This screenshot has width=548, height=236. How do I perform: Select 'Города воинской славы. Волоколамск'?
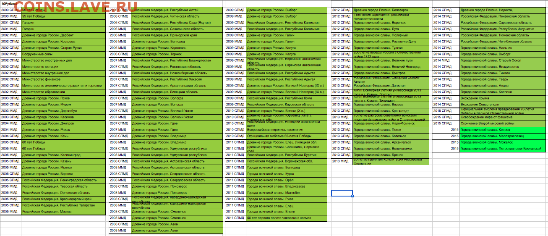coord(391,149)
